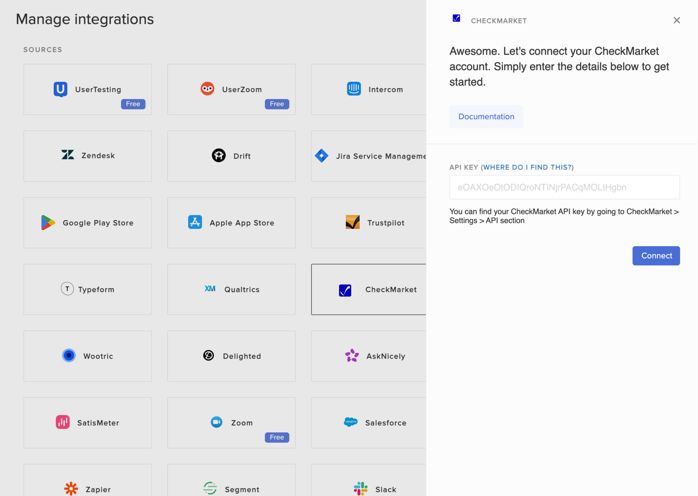Click the Slack logo icon

(x=360, y=489)
